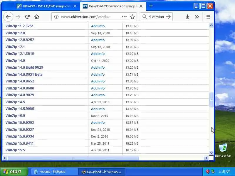Open WinZip 15.0.9327 link
Viewport: 235px width, 176px height.
pyautogui.click(x=20, y=129)
